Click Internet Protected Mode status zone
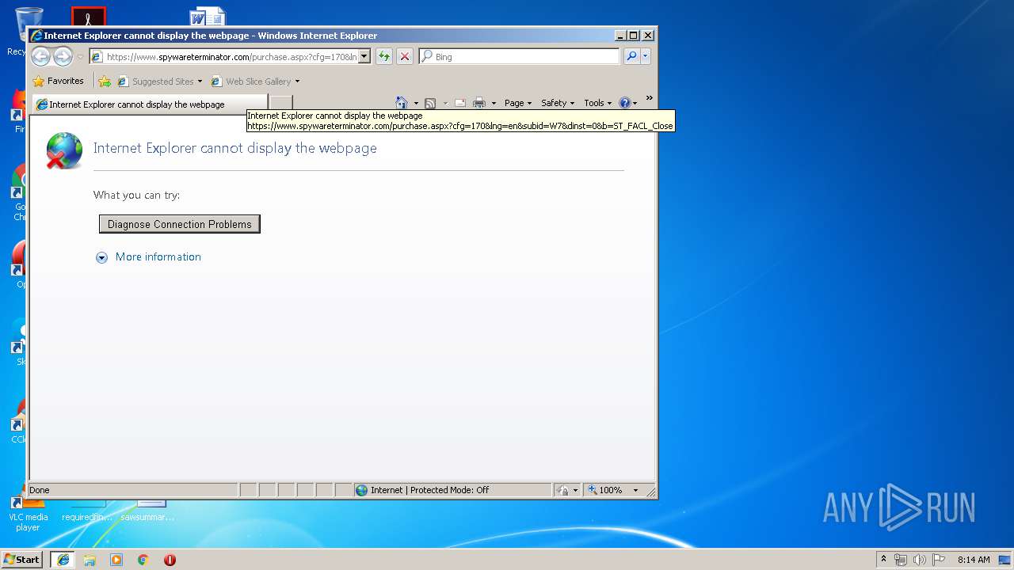 [452, 490]
